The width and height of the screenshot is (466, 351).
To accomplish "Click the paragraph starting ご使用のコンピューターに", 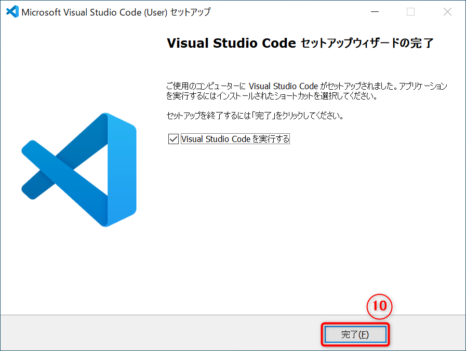I will tap(307, 91).
